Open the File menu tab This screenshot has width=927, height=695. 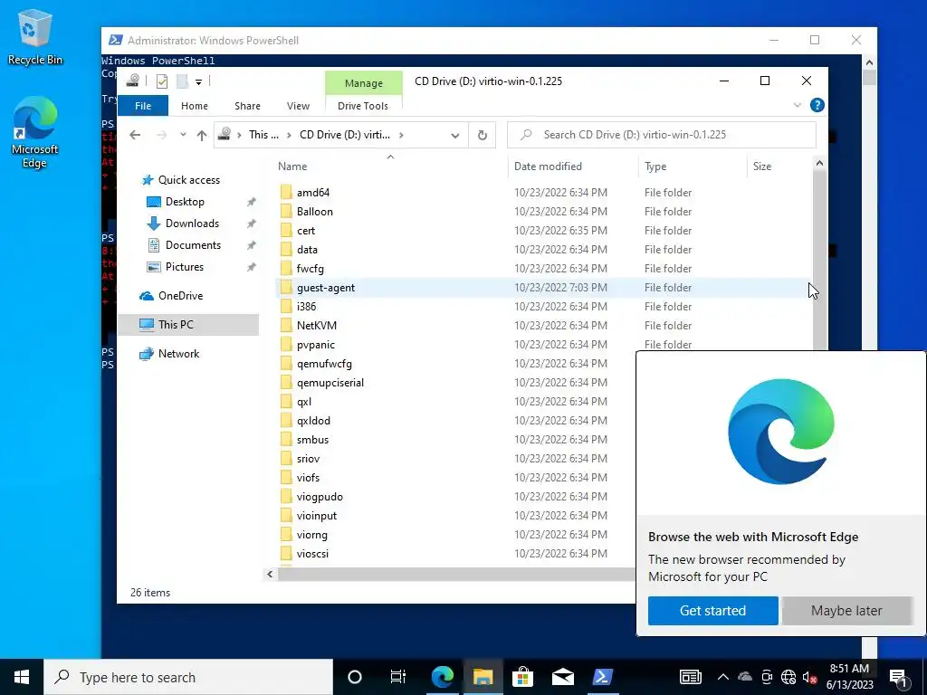point(143,106)
